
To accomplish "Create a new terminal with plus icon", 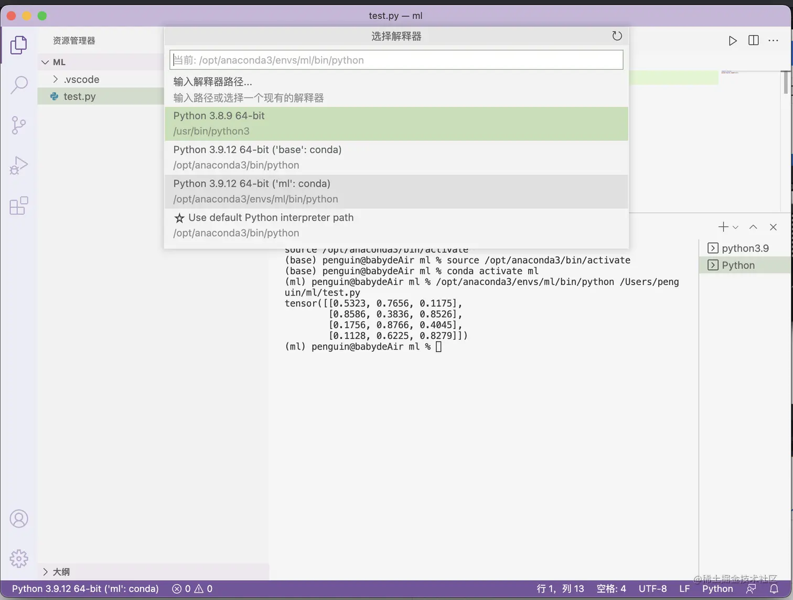I will click(x=723, y=227).
